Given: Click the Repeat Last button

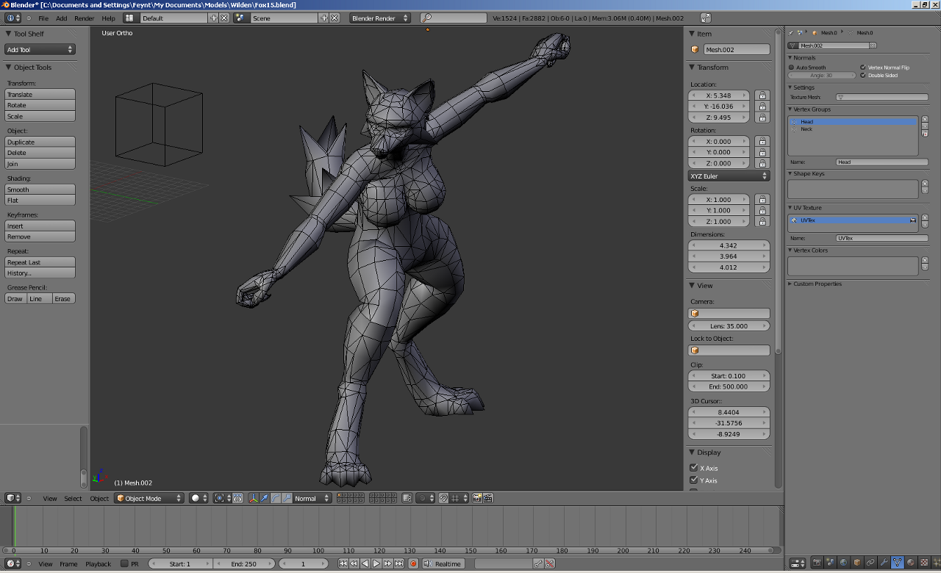Looking at the screenshot, I should (40, 262).
